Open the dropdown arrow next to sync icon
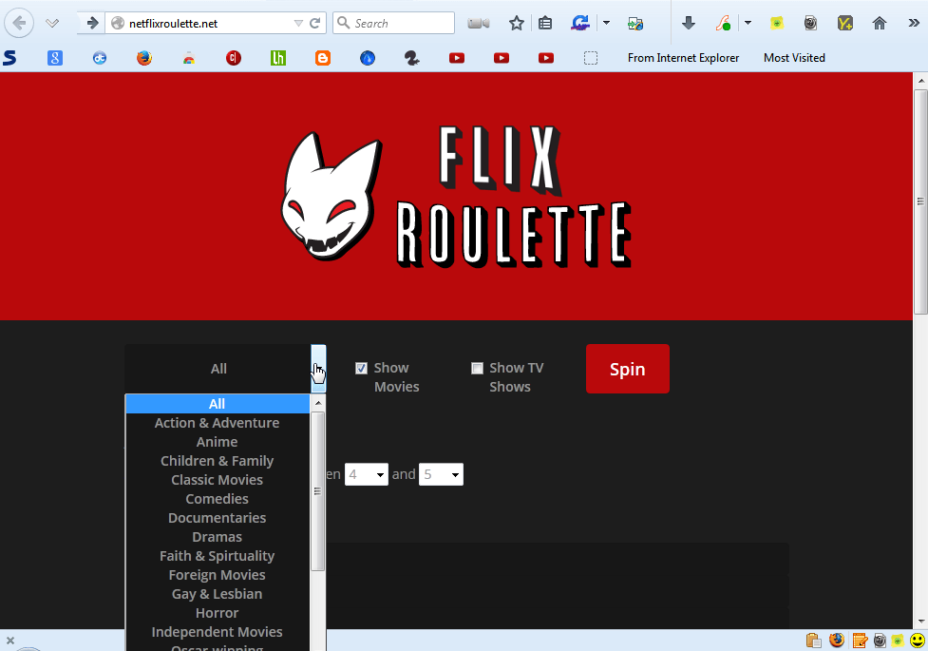 pos(606,23)
